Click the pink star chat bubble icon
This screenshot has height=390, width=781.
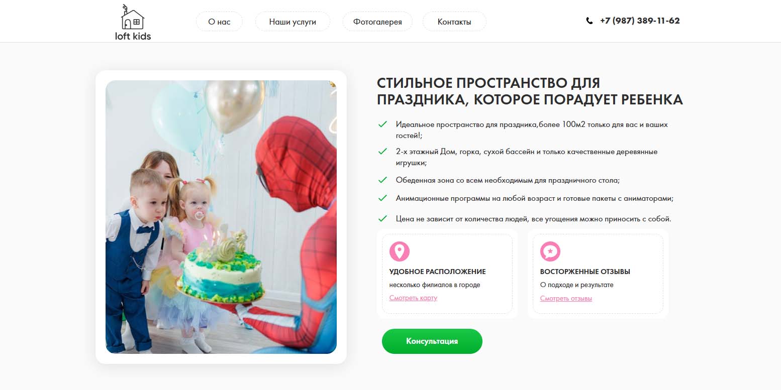click(550, 251)
